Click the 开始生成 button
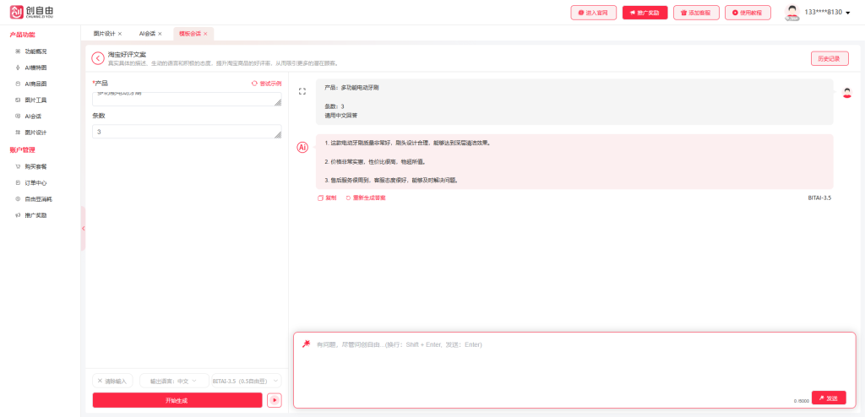The image size is (865, 417). click(177, 400)
